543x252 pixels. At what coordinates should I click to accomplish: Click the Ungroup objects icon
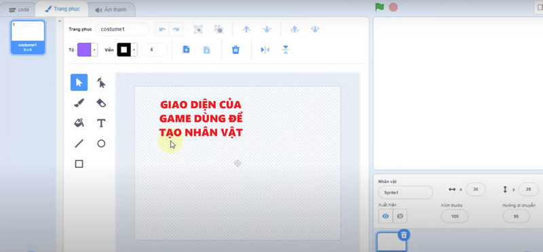click(218, 29)
